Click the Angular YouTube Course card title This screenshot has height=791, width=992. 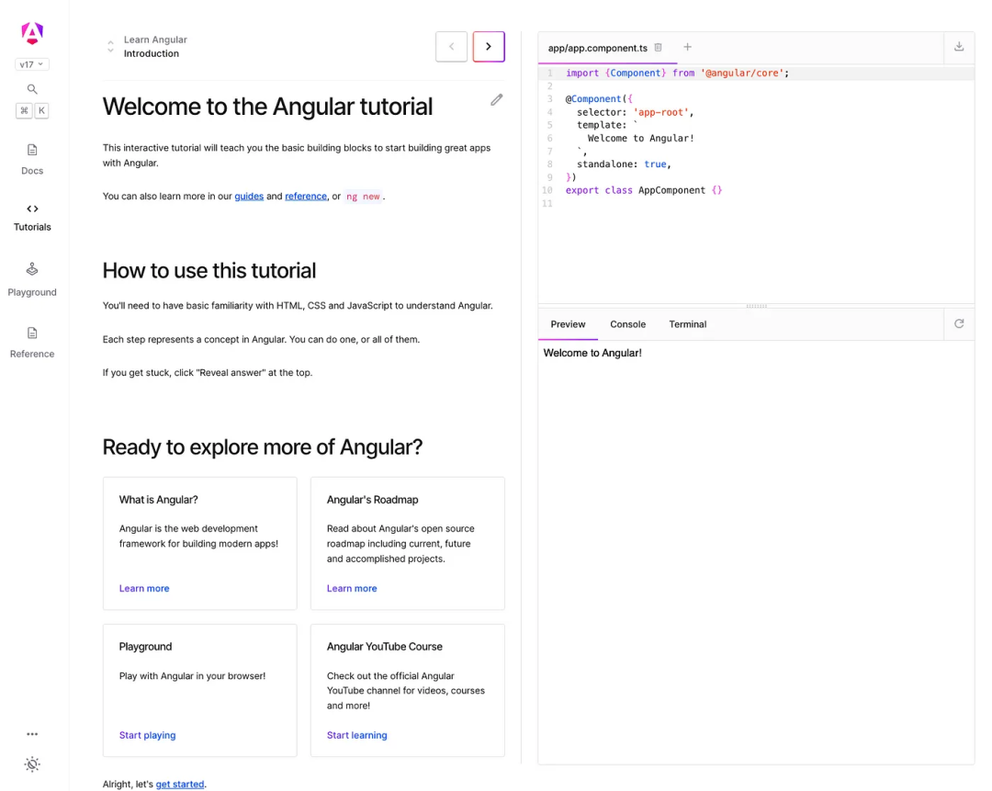click(384, 647)
